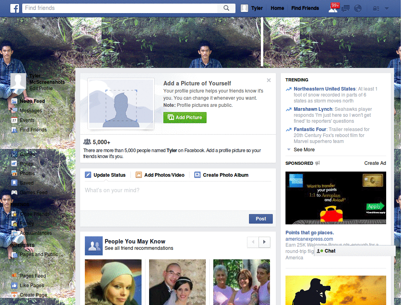Open Pokes icon in sidebar
This screenshot has width=406, height=305.
[x=14, y=164]
